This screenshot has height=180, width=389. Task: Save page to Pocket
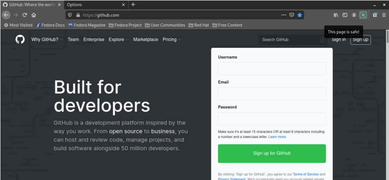coord(292,15)
